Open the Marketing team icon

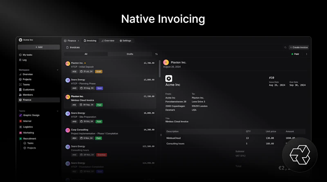[20, 133]
